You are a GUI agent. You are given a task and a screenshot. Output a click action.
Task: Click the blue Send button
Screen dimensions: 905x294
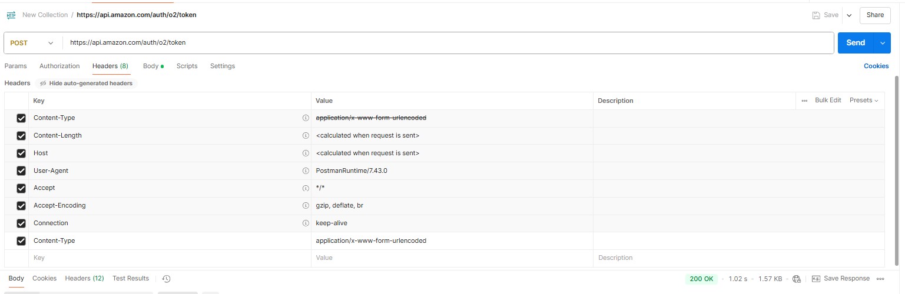pyautogui.click(x=856, y=43)
